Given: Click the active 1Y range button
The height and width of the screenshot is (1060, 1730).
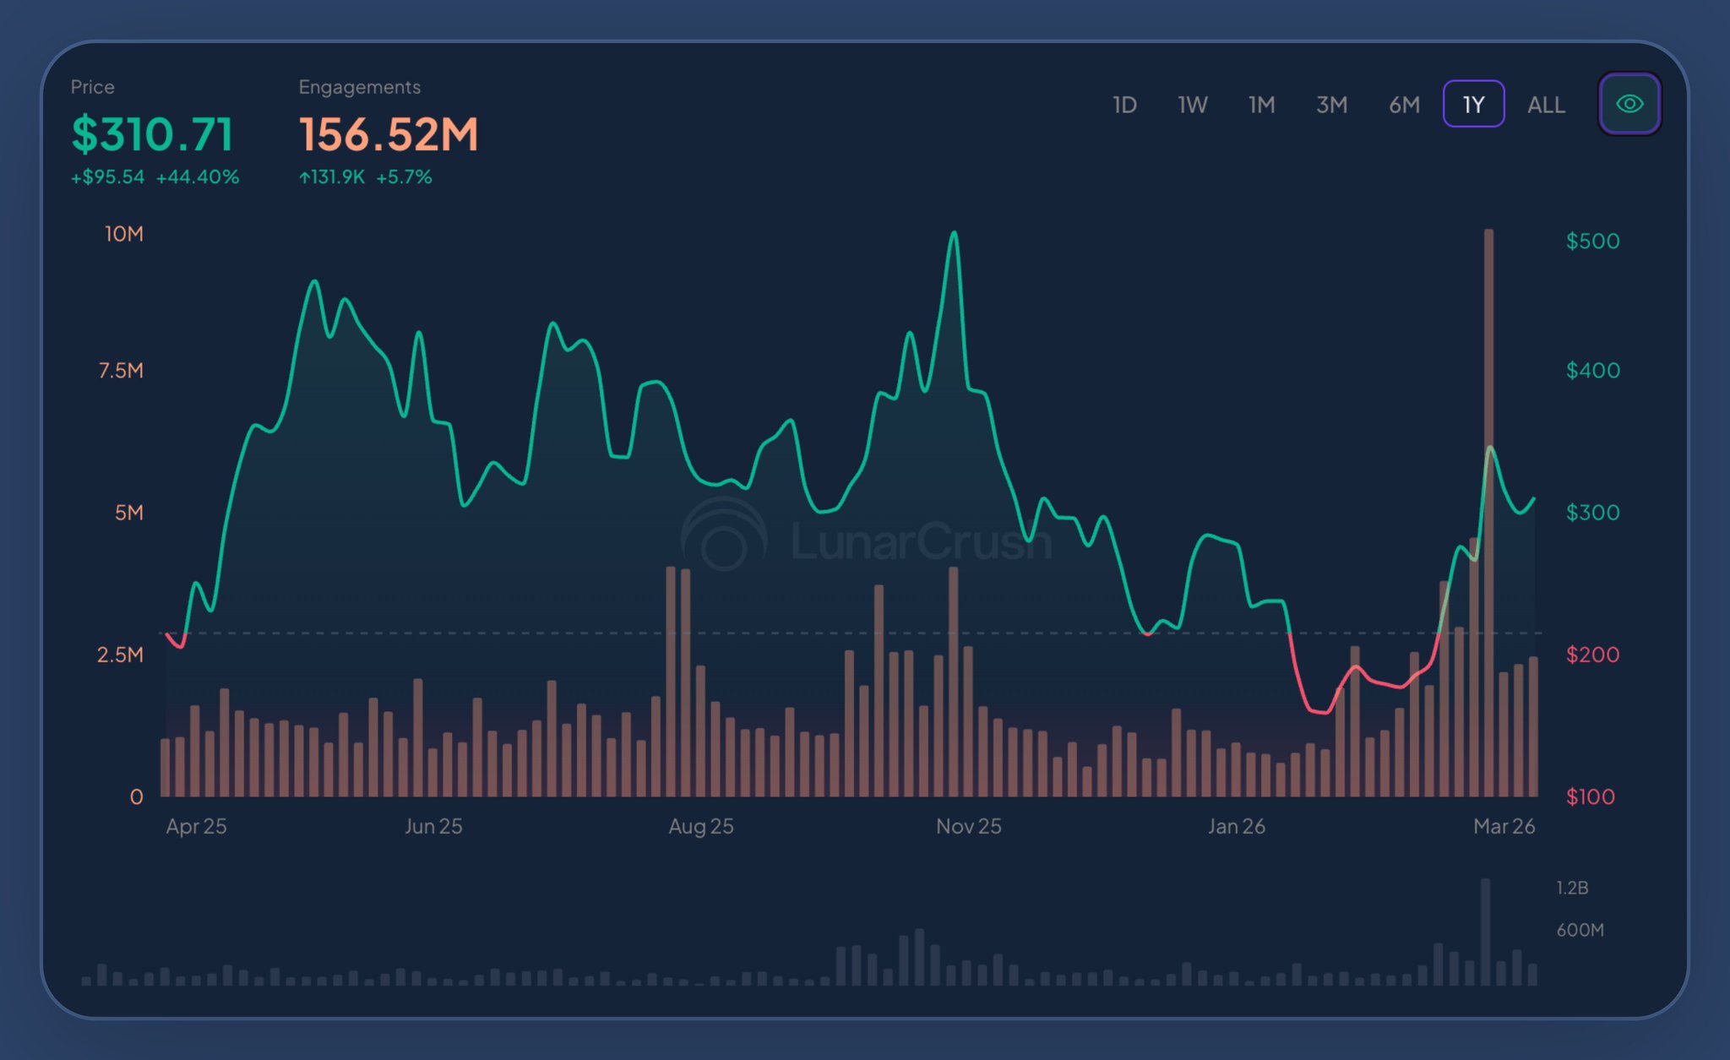Looking at the screenshot, I should 1473,105.
